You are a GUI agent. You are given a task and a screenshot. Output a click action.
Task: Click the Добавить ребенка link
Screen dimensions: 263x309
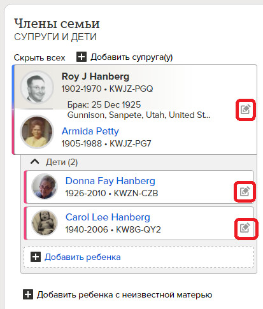(83, 257)
